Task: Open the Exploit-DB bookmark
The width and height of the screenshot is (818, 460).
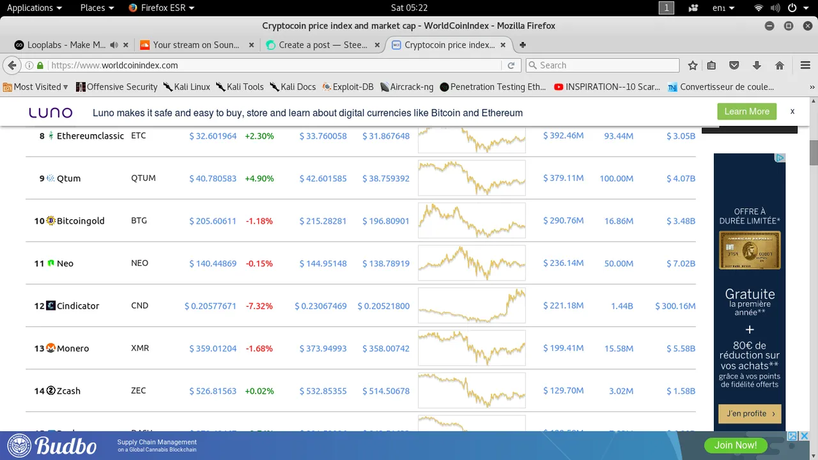Action: tap(348, 87)
